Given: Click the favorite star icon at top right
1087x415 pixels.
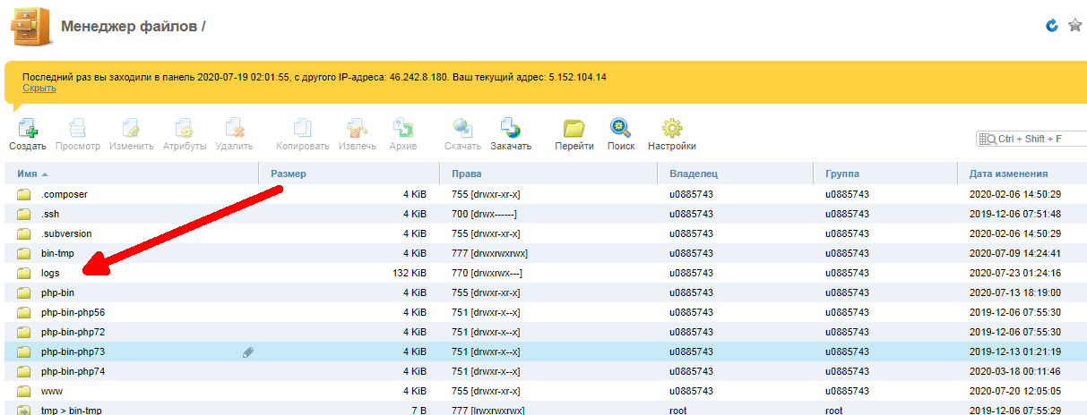Looking at the screenshot, I should [1075, 25].
